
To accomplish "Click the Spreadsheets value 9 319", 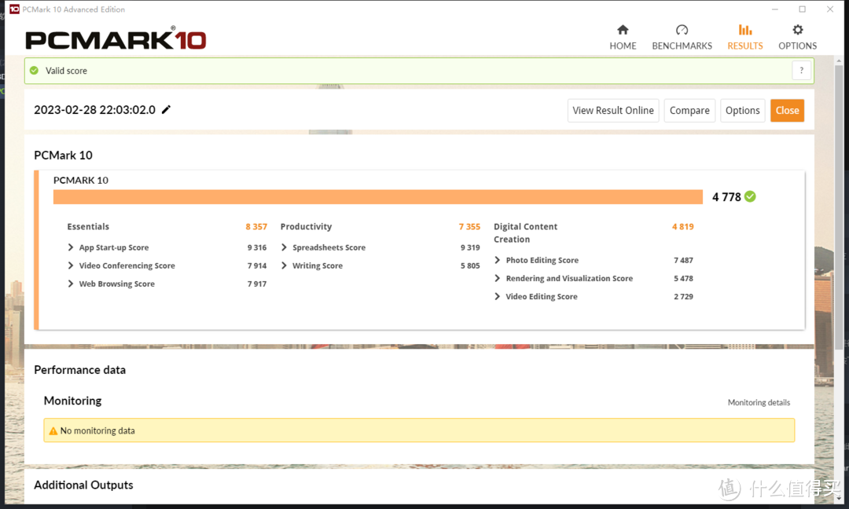I will pyautogui.click(x=471, y=247).
